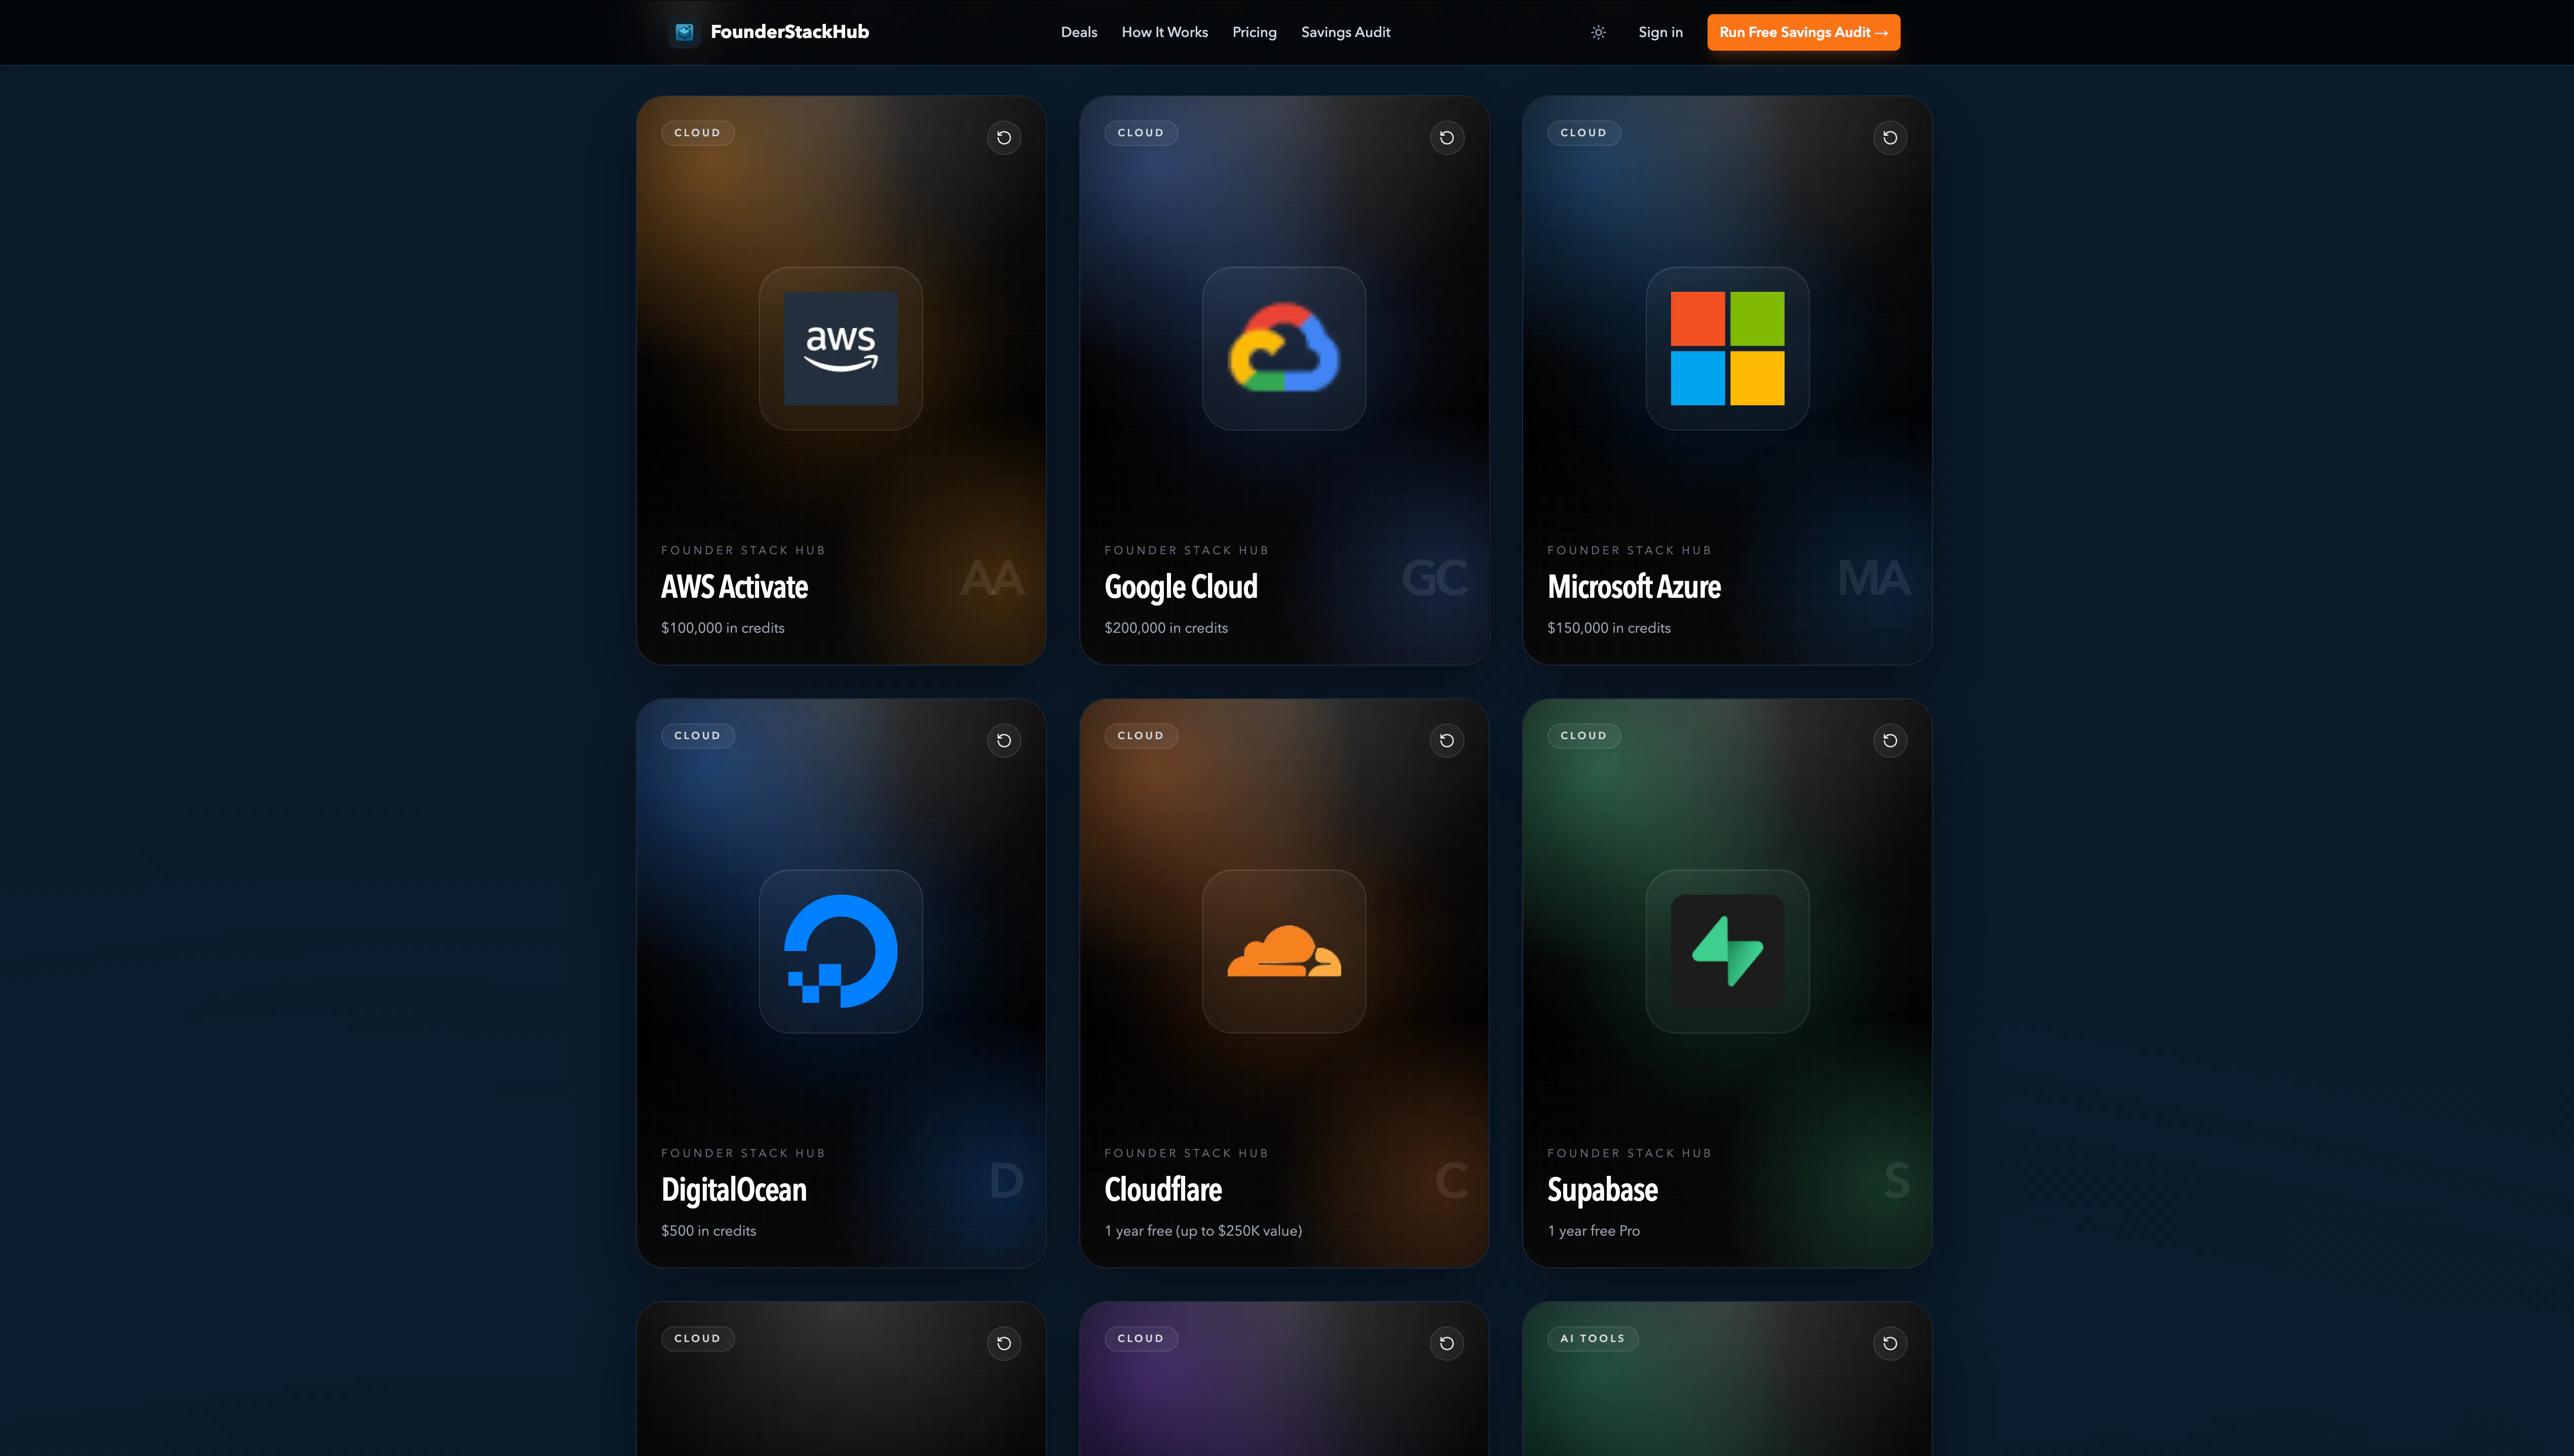
Task: Click the DigitalOcean card title
Action: tap(733, 1190)
